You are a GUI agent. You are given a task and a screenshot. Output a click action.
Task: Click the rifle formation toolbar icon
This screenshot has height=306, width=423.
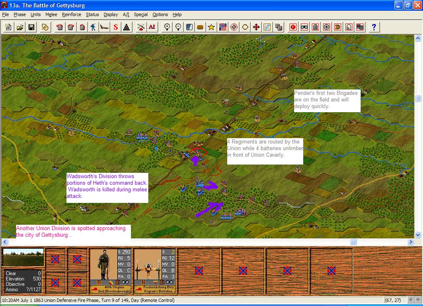pyautogui.click(x=105, y=27)
